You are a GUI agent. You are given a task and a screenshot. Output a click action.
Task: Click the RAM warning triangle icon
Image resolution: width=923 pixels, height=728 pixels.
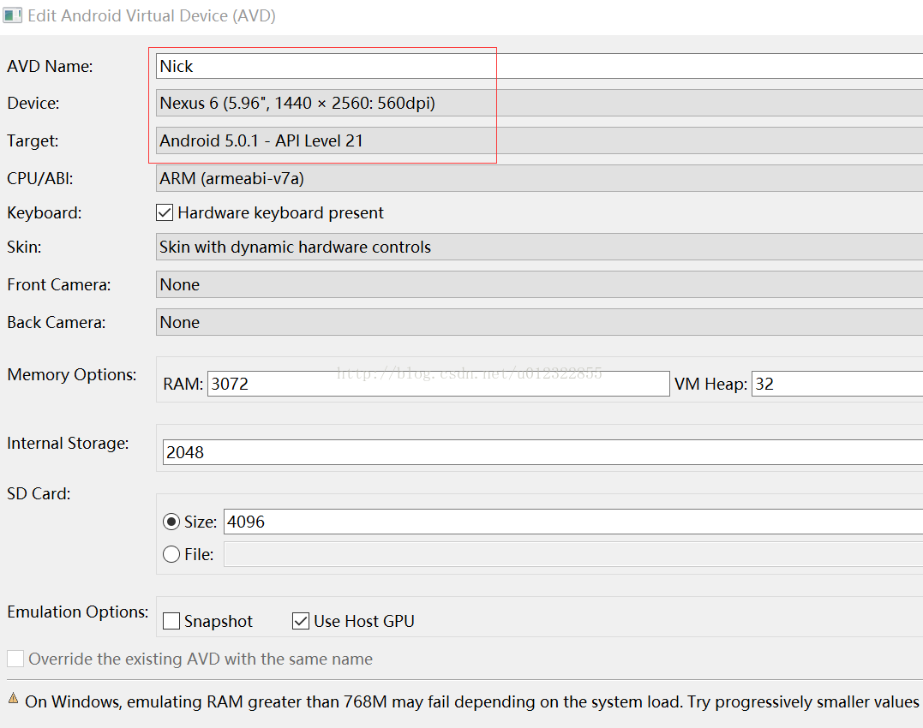(14, 698)
